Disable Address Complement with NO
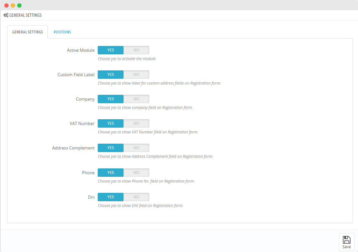The image size is (358, 252). pyautogui.click(x=136, y=148)
